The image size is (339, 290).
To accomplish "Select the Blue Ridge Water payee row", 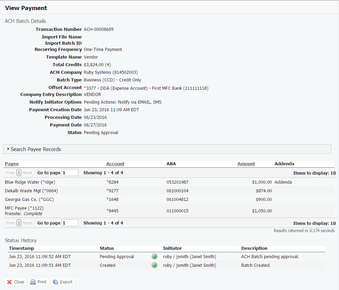I will (x=30, y=182).
